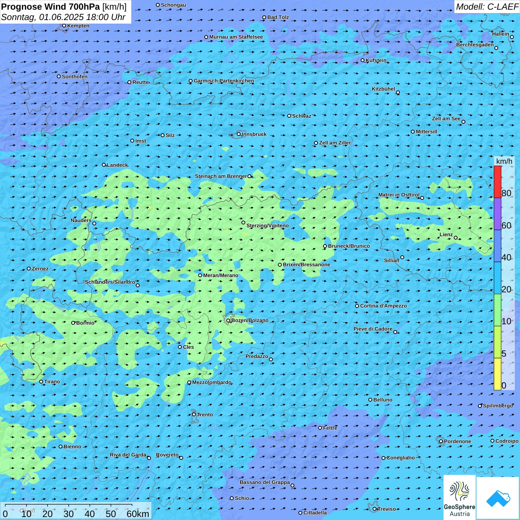Click the red 80 km/h legend color
520x520 pixels.
tap(497, 182)
